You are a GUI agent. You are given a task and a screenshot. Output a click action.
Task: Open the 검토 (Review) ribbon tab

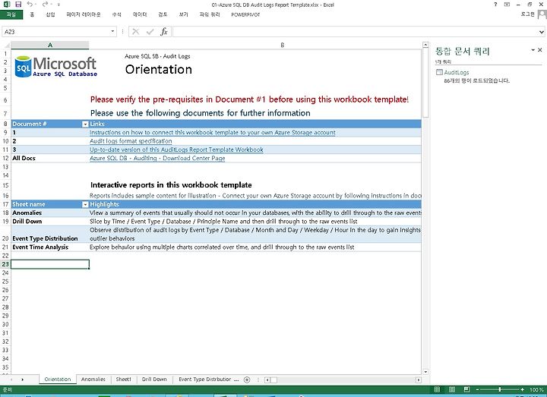[163, 14]
